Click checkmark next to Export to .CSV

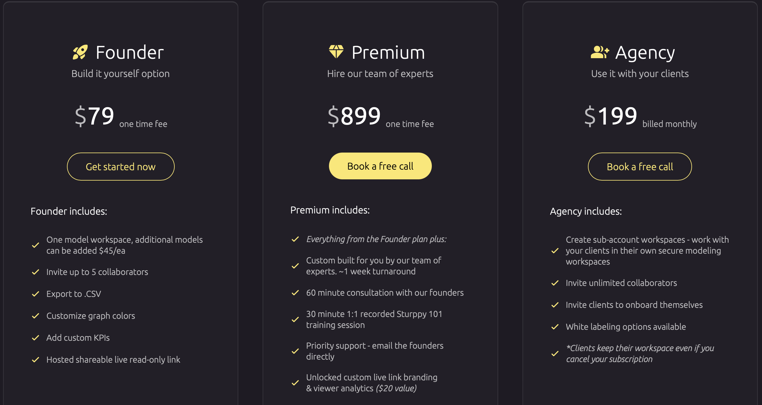point(36,294)
